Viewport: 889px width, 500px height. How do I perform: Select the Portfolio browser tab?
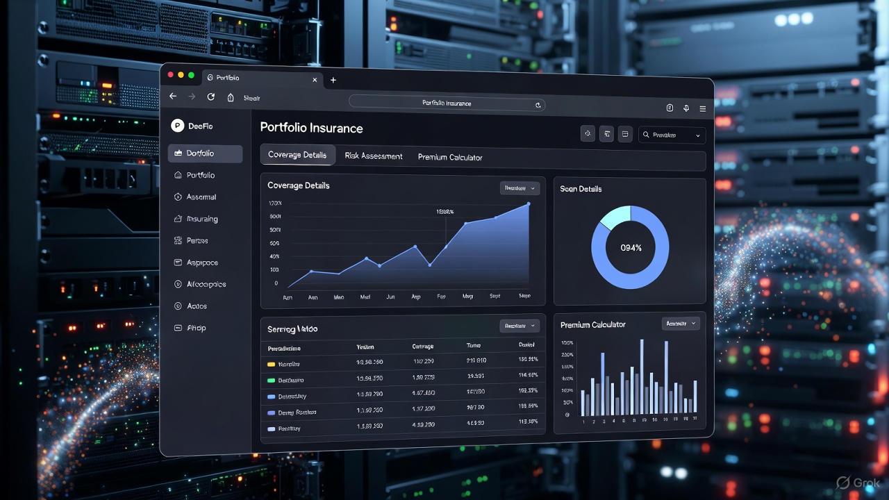263,78
